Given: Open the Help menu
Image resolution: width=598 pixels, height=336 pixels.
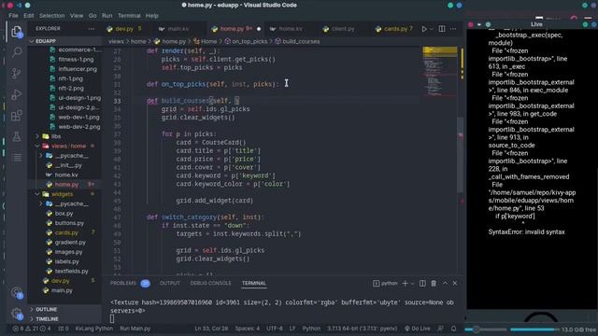Looking at the screenshot, I should point(151,16).
